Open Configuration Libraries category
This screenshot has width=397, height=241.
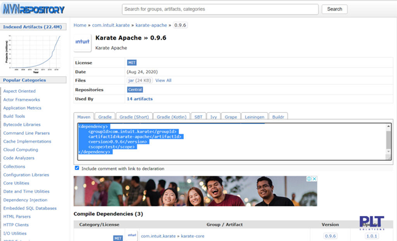point(26,174)
